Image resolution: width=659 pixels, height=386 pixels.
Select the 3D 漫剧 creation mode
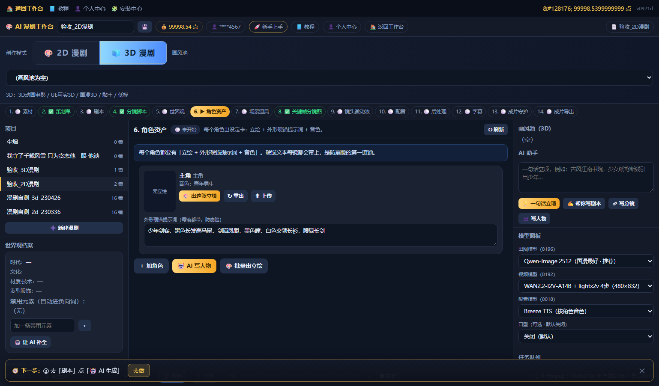tap(133, 53)
